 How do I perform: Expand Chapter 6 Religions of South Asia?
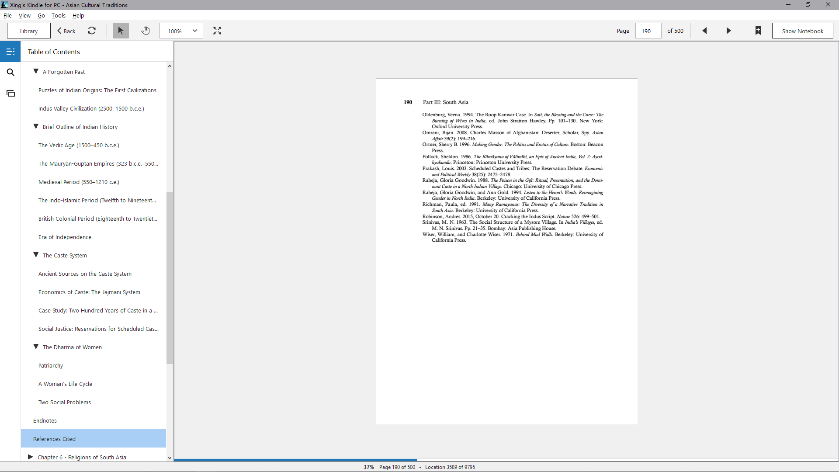tap(31, 457)
